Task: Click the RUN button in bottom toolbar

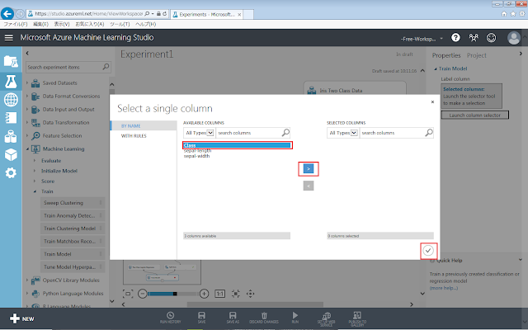Action: 295,317
